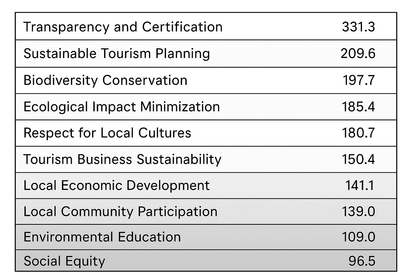412x275 pixels.
Task: Select the value 96.5
Action: (x=362, y=261)
